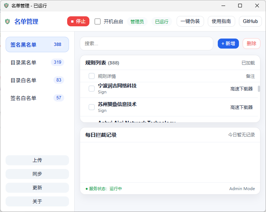
Task: Open the 签名白名单 list
Action: 37,98
